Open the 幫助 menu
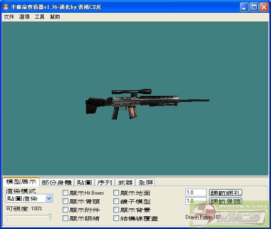 pos(55,17)
